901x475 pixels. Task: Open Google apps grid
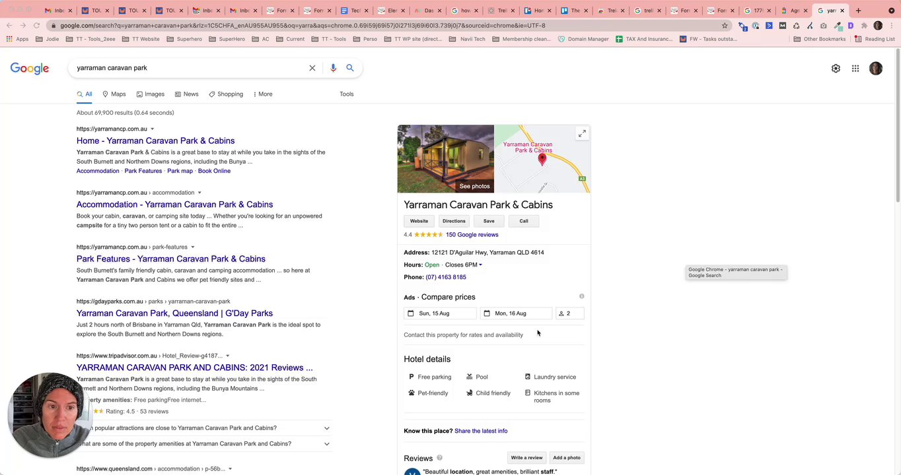tap(855, 69)
